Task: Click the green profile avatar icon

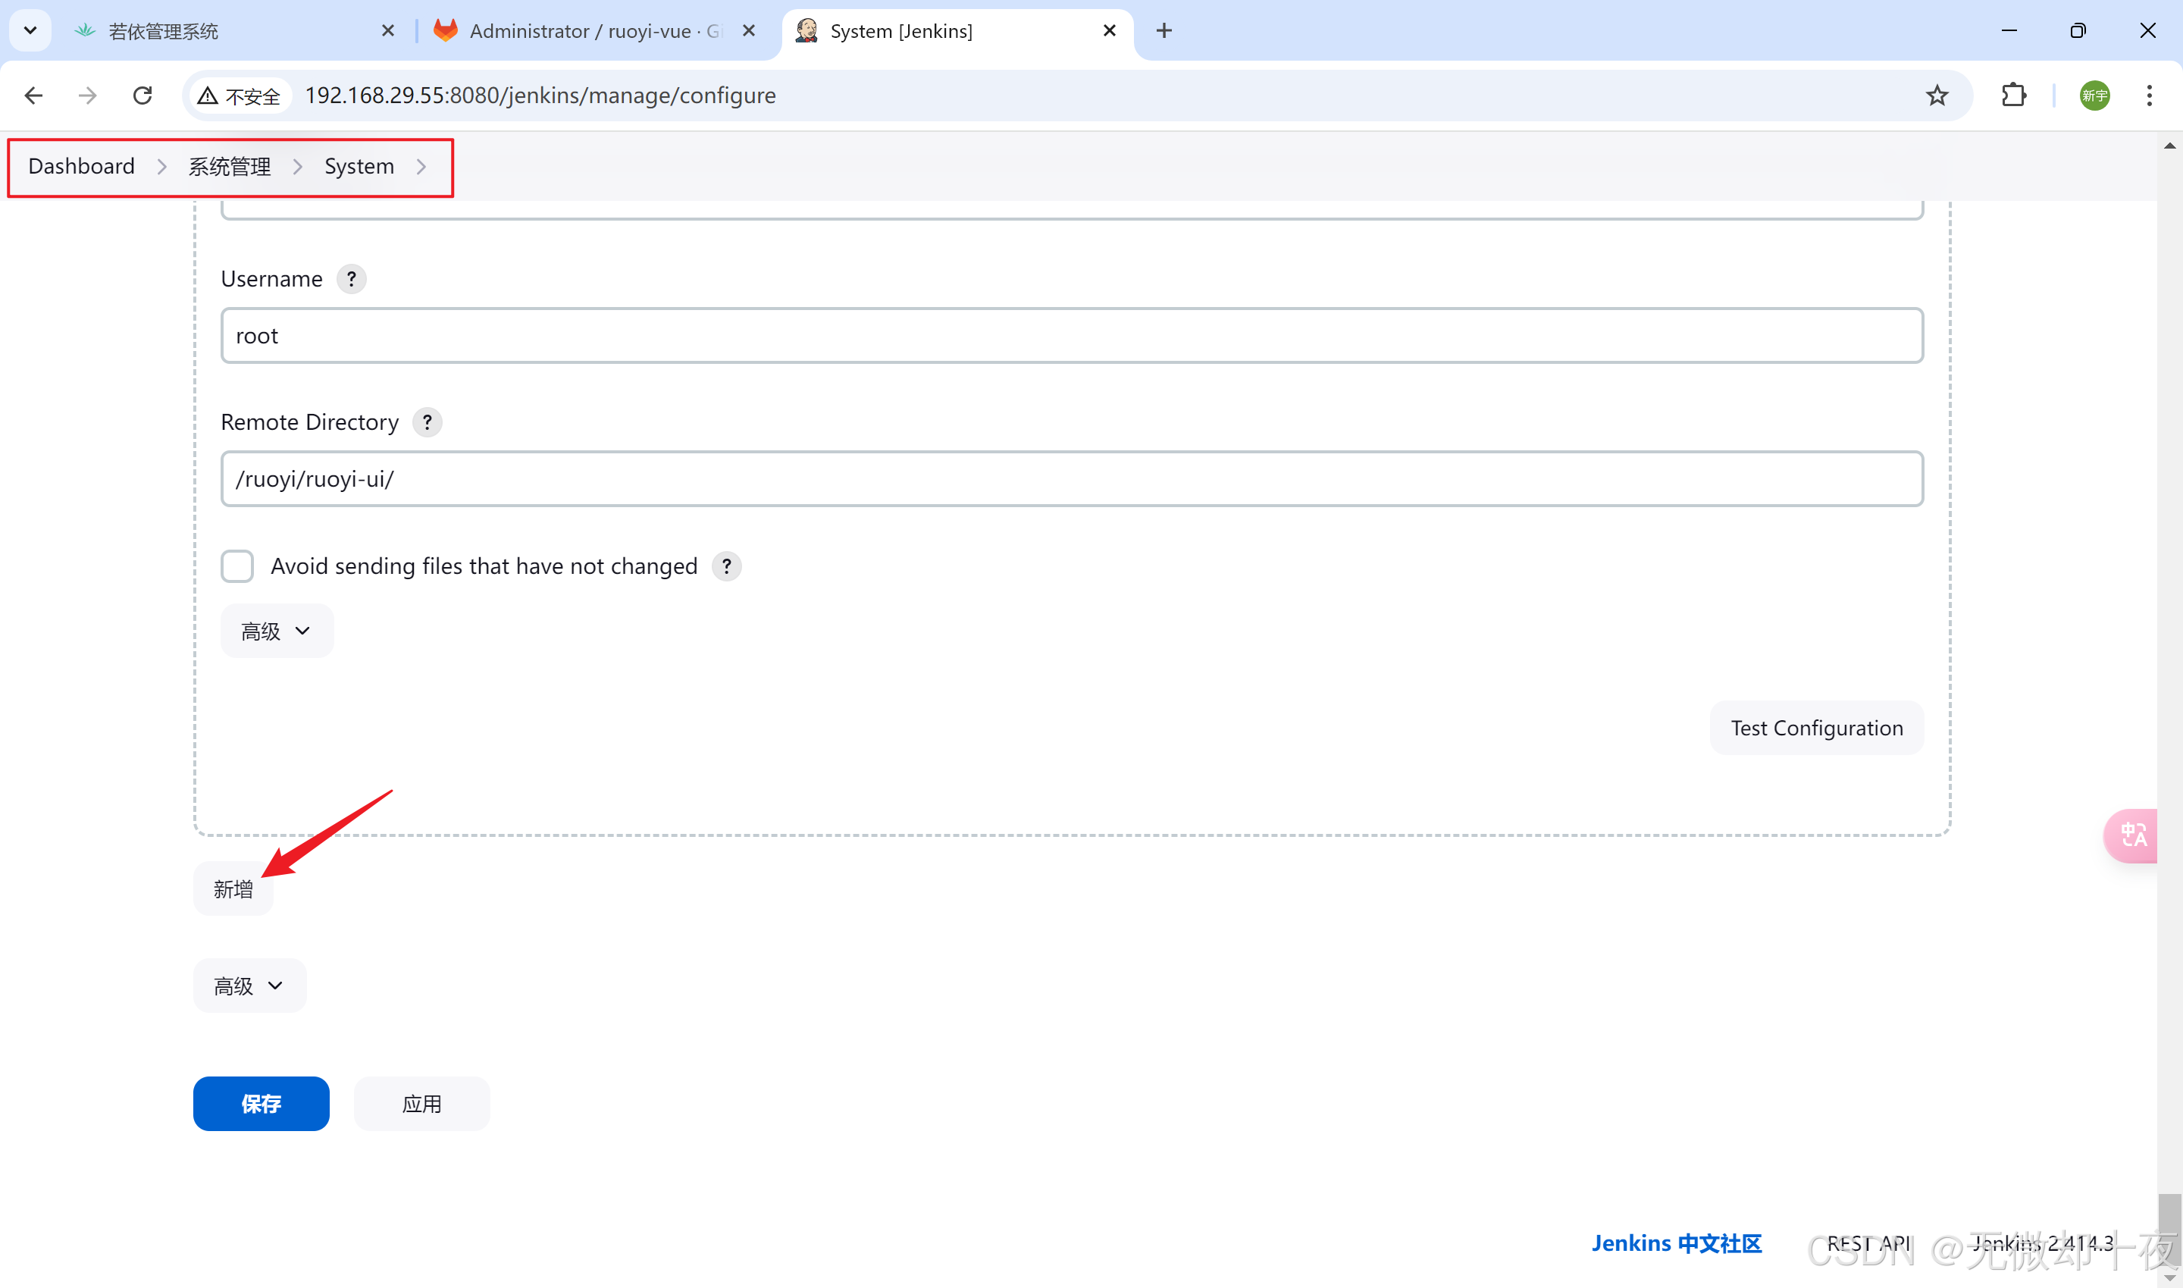Action: pyautogui.click(x=2094, y=96)
